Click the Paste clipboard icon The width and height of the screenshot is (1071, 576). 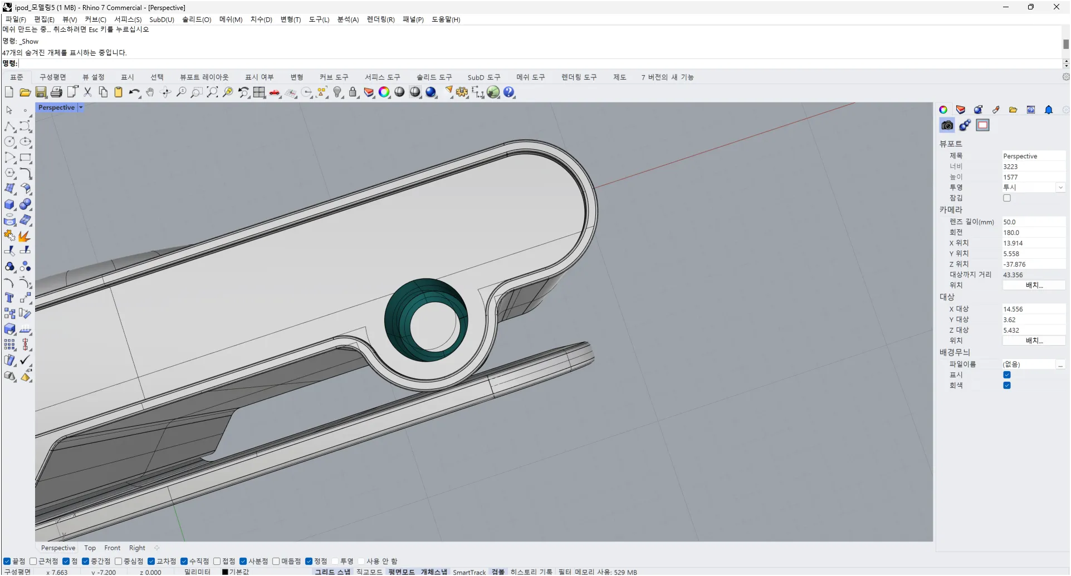(118, 92)
